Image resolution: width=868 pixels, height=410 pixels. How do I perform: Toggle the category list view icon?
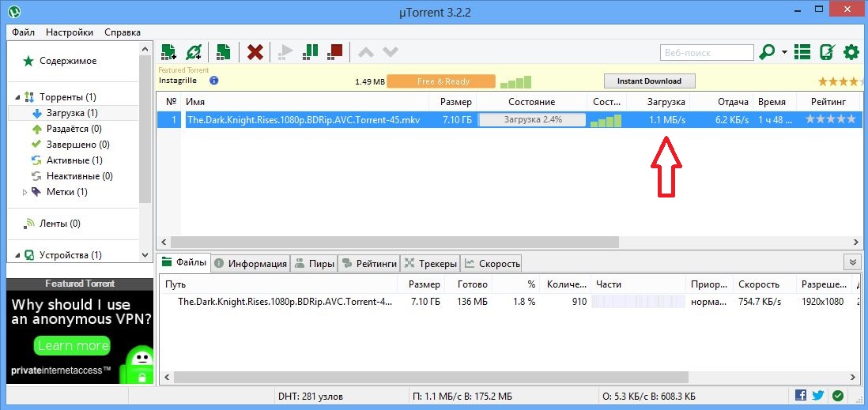(x=802, y=53)
